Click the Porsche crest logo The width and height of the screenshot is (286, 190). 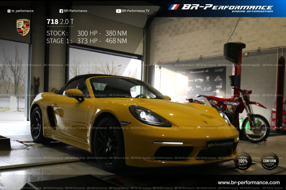click(23, 27)
